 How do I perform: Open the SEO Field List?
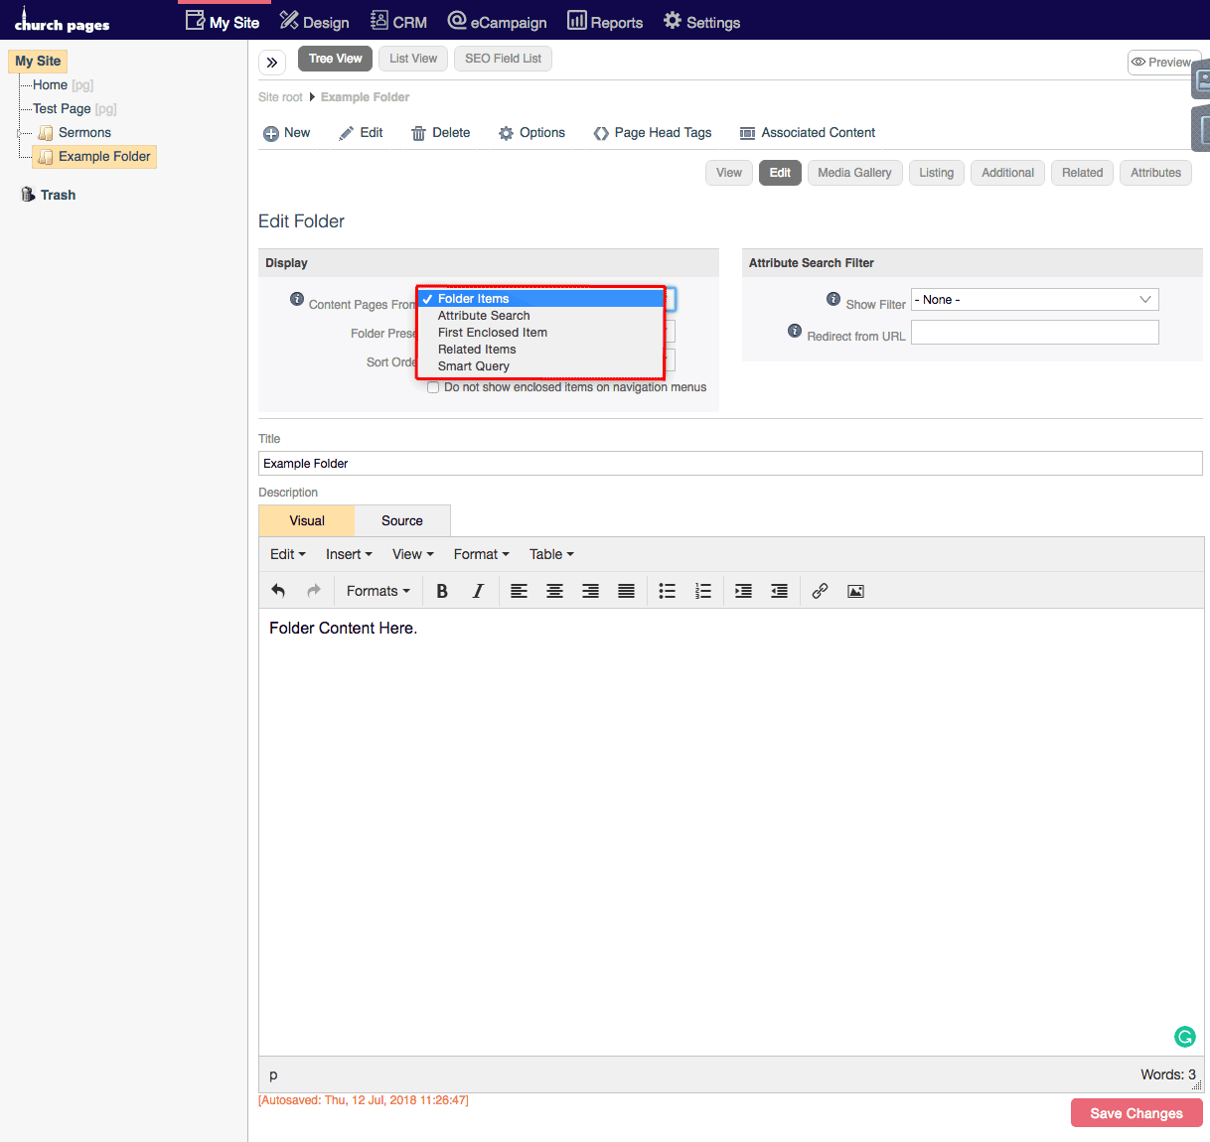click(x=503, y=59)
